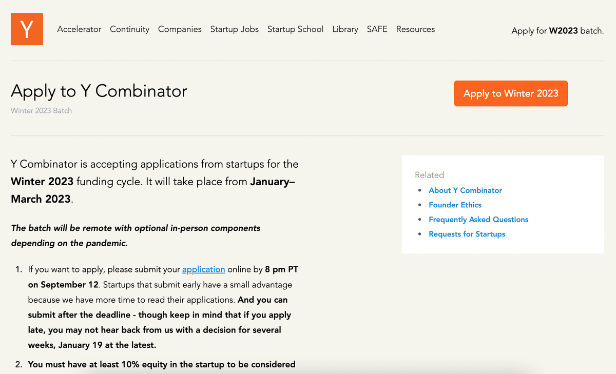The width and height of the screenshot is (616, 374).
Task: Select Startup School in the header
Action: pos(295,29)
